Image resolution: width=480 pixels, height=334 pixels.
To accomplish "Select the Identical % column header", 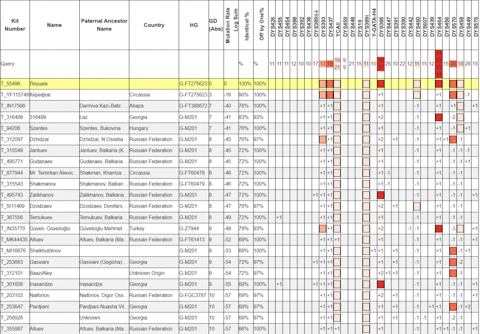I will point(247,25).
